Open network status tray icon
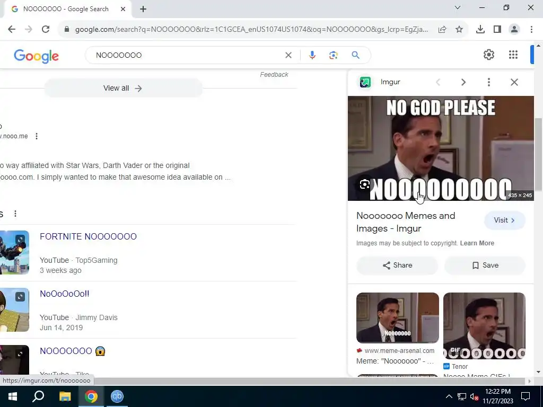Image resolution: width=543 pixels, height=407 pixels. [462, 396]
